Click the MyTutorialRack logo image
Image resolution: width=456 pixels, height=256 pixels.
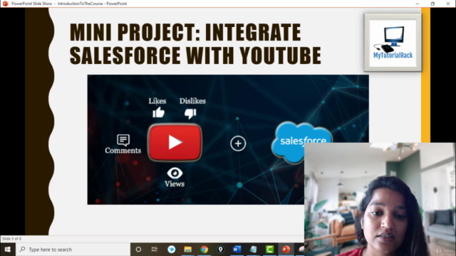(393, 43)
